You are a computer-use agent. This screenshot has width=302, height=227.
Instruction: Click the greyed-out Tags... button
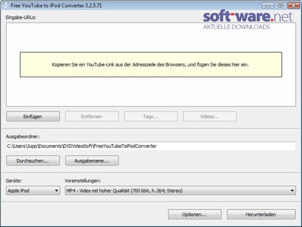coord(151,117)
